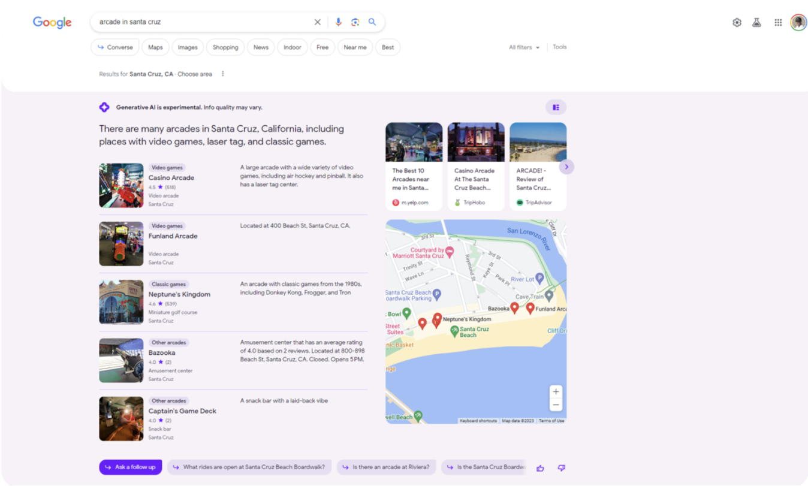Open the Search Labs flask icon
Image resolution: width=808 pixels, height=486 pixels.
756,22
